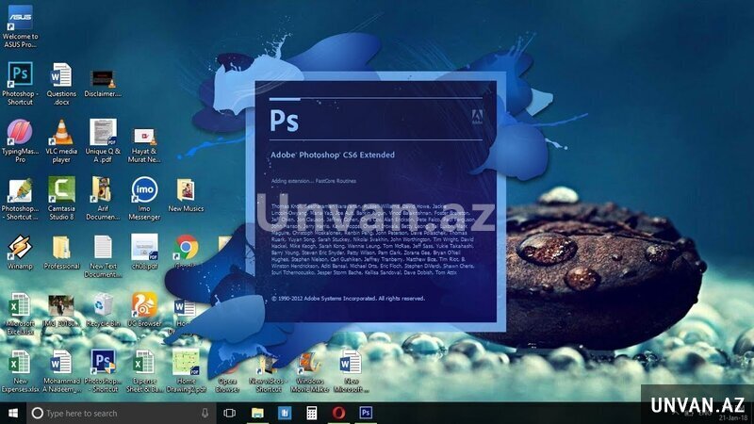
Task: Select the New Expenses.xlsx file
Action: coord(19,364)
